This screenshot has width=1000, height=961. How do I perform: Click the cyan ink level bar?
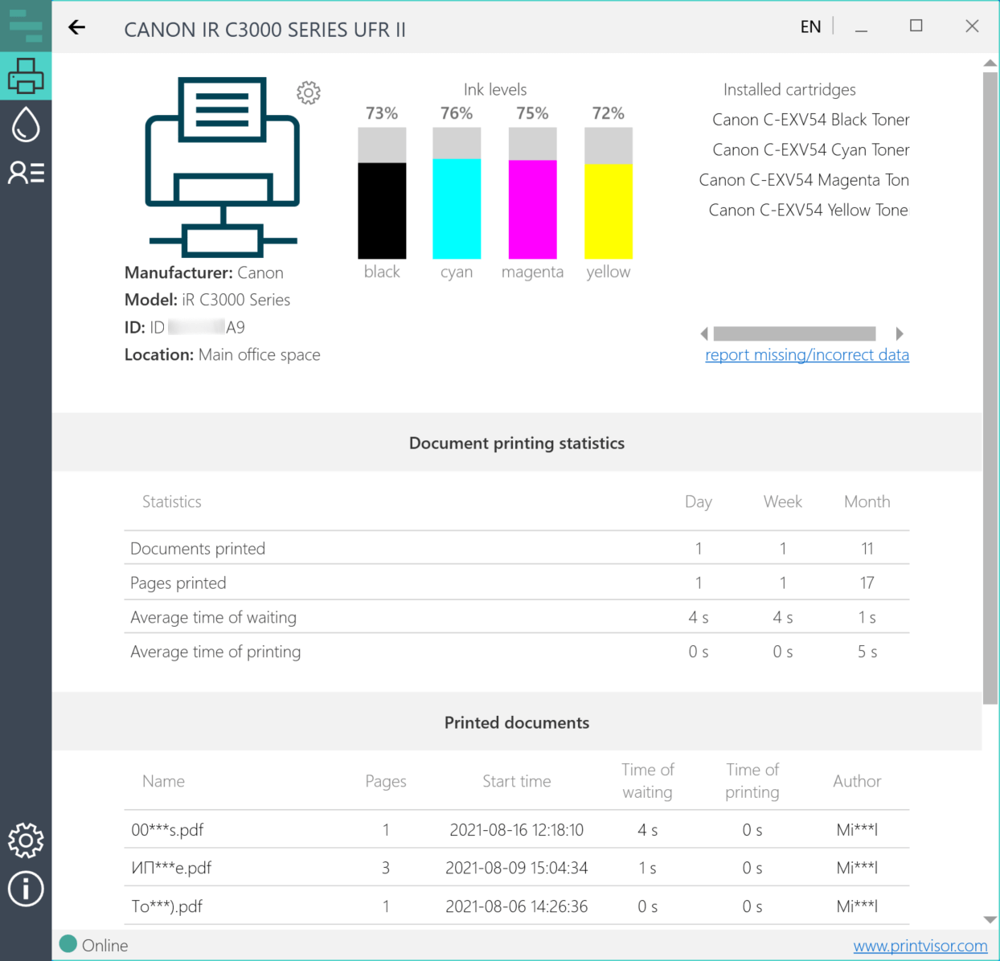click(457, 208)
